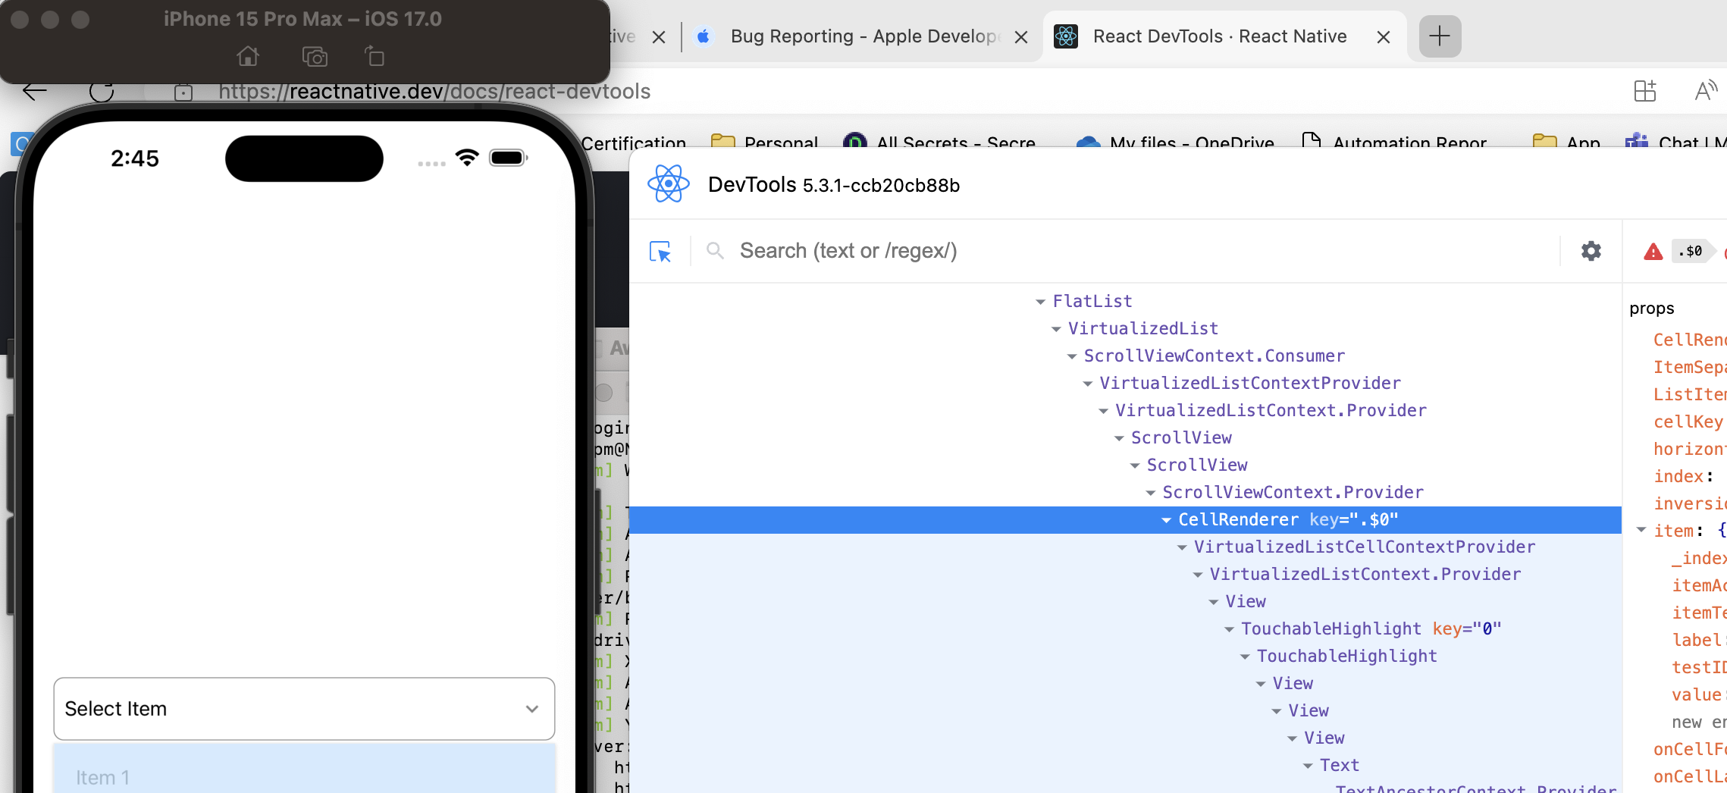Click the DevTools version text
This screenshot has width=1727, height=793.
pos(881,185)
